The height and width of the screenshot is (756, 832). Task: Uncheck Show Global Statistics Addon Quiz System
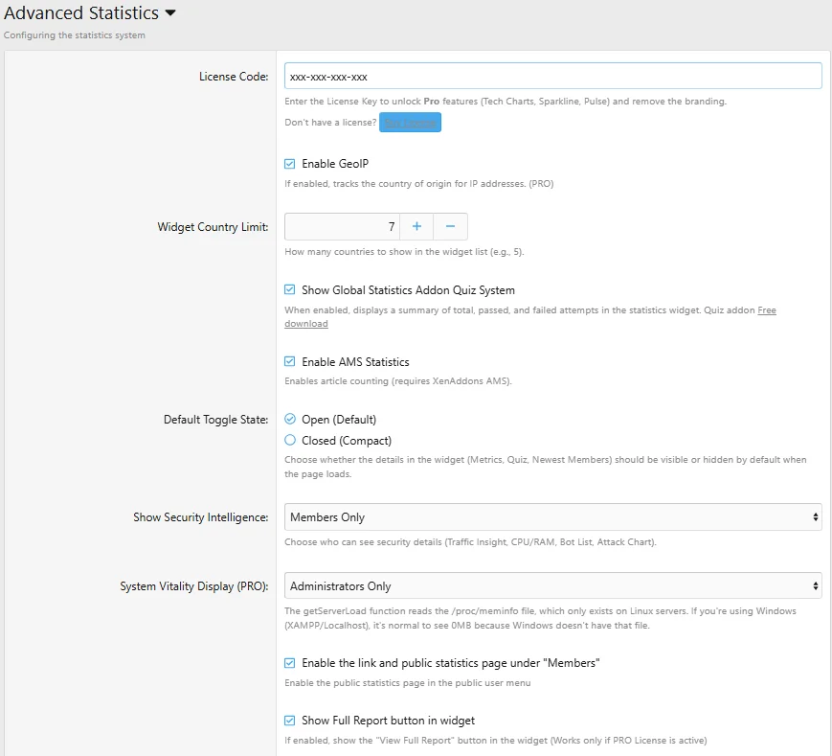pyautogui.click(x=290, y=290)
